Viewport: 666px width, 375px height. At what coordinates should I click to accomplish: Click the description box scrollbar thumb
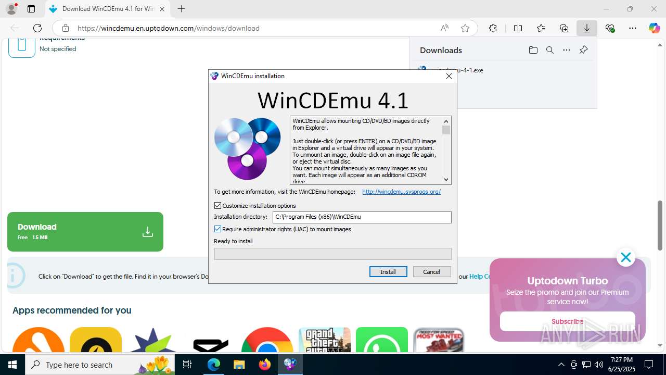tap(446, 130)
